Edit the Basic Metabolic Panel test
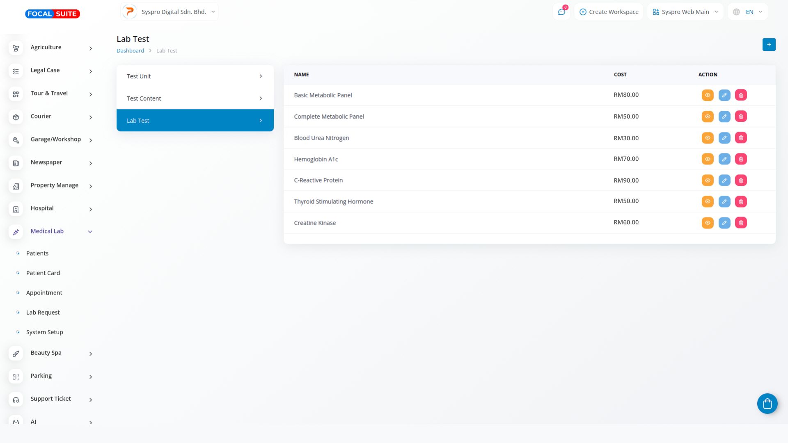This screenshot has width=788, height=443. coord(724,95)
